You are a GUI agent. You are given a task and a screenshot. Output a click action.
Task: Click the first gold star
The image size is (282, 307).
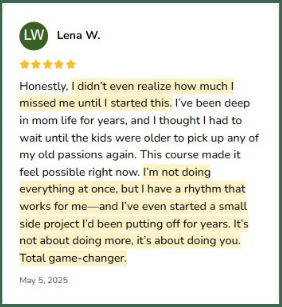24,65
